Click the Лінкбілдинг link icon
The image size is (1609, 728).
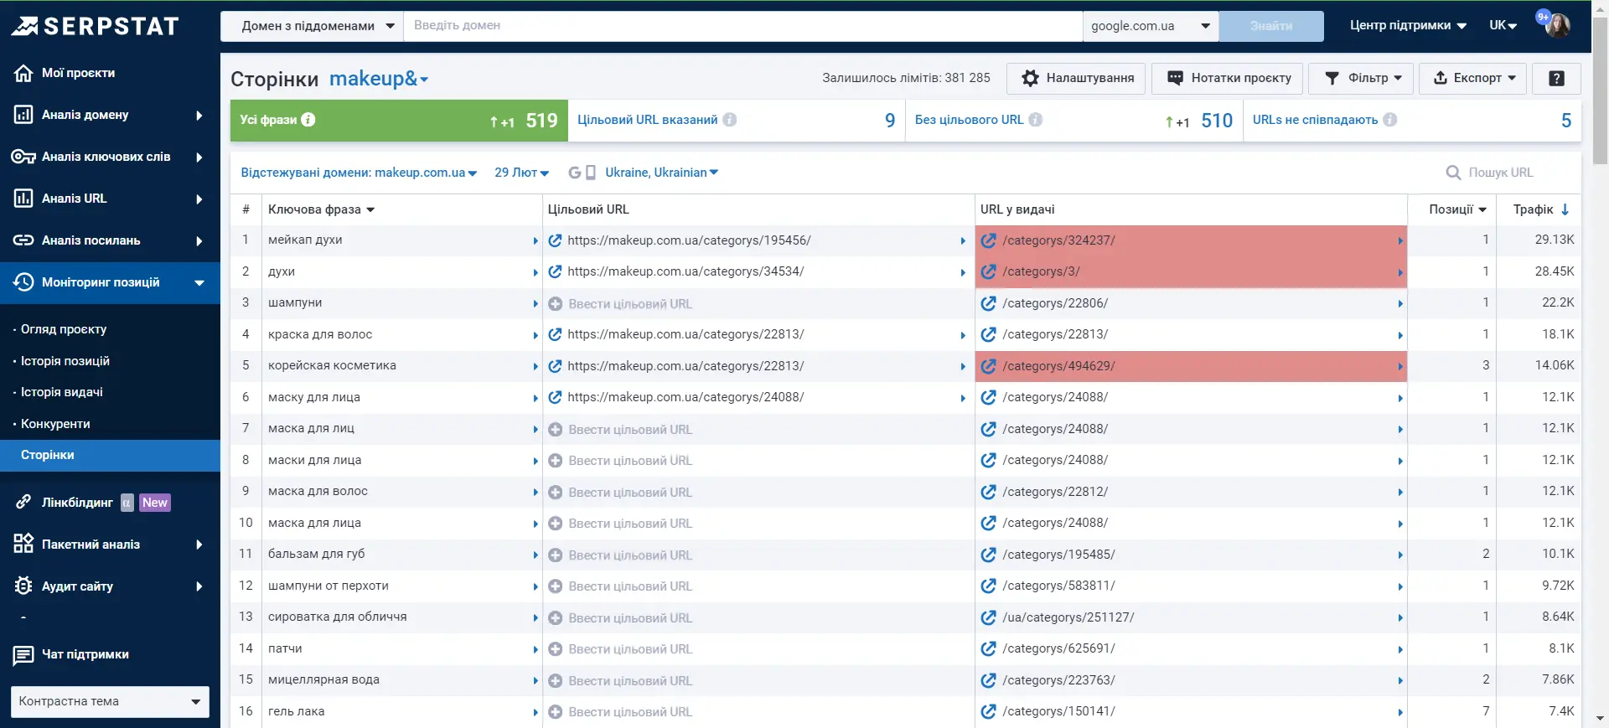click(x=23, y=503)
